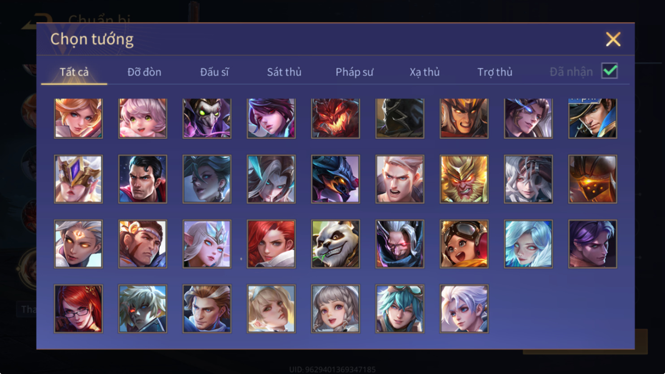
Task: Choose the light-blue-haired female hero
Action: (x=528, y=244)
